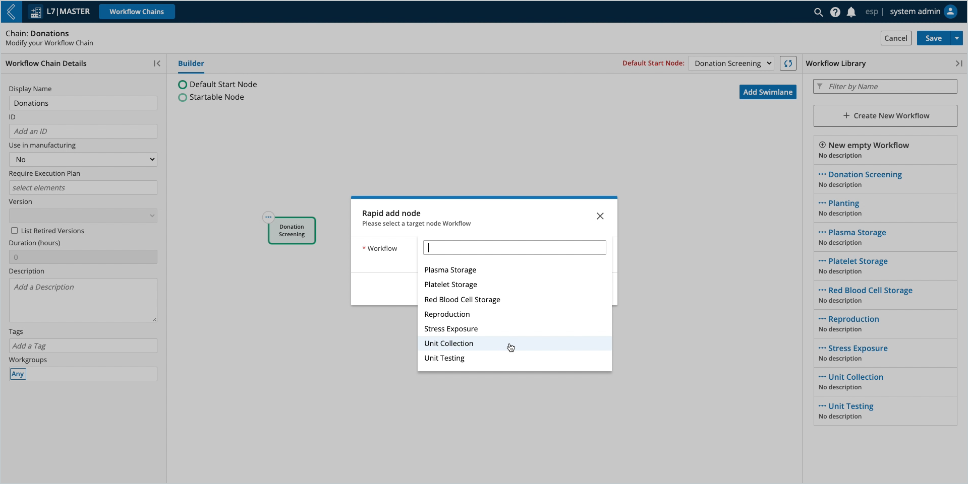The image size is (968, 484).
Task: Click ellipsis icon next to Stress Exposure library item
Action: 822,348
